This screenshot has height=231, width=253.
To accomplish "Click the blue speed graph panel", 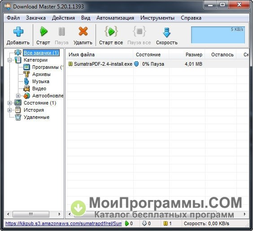I will pos(218,35).
